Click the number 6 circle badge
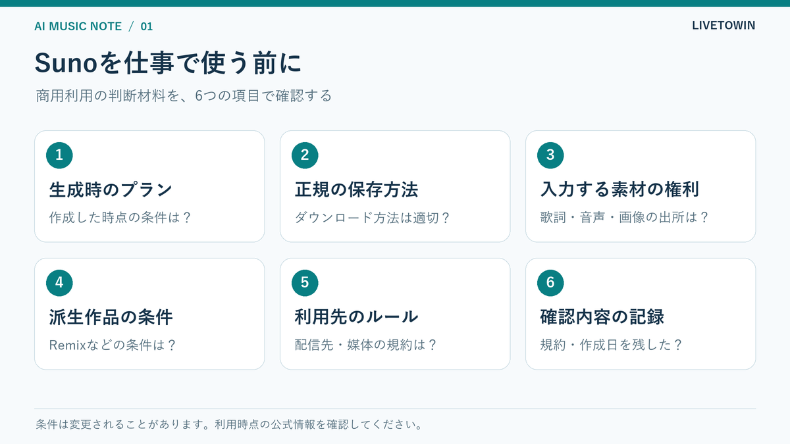 point(550,283)
